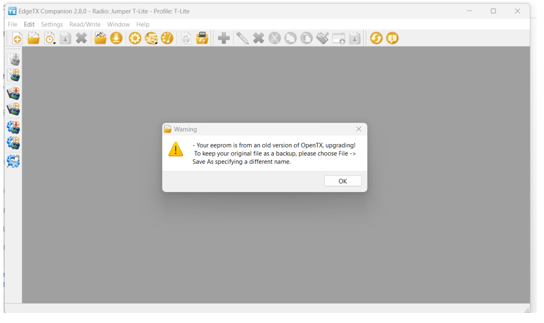Open the Window menu
Screen dimensions: 544x323
[118, 24]
